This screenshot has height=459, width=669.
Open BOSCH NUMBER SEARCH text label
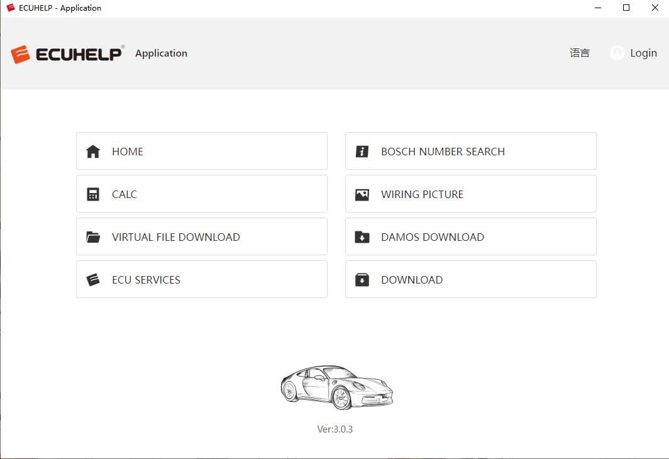coord(443,152)
